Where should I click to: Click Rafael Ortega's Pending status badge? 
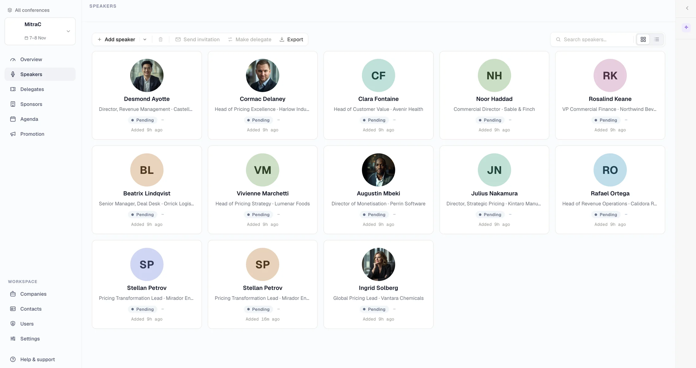coord(606,215)
